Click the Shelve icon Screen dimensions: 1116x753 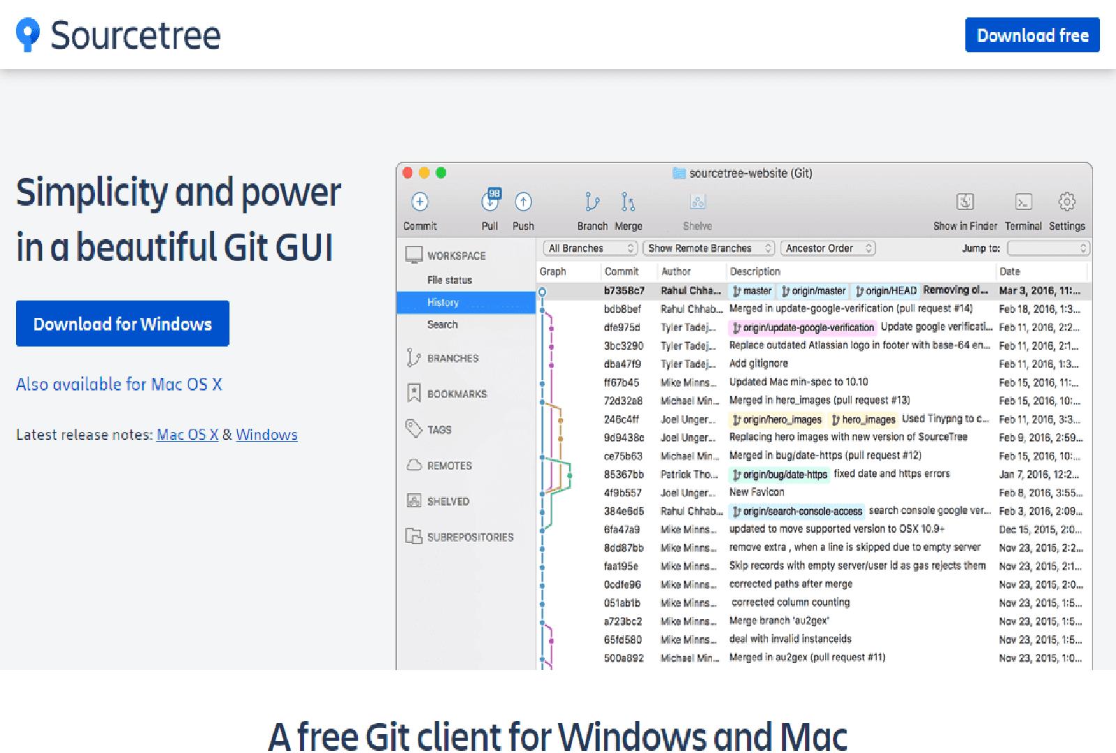tap(697, 204)
